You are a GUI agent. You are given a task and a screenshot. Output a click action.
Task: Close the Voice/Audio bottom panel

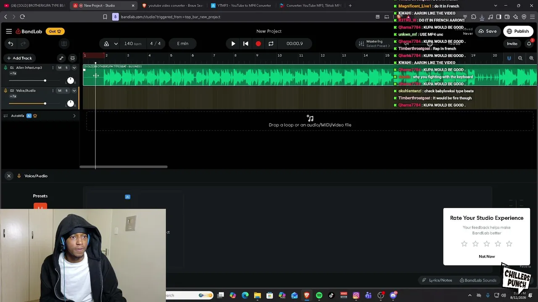9,176
